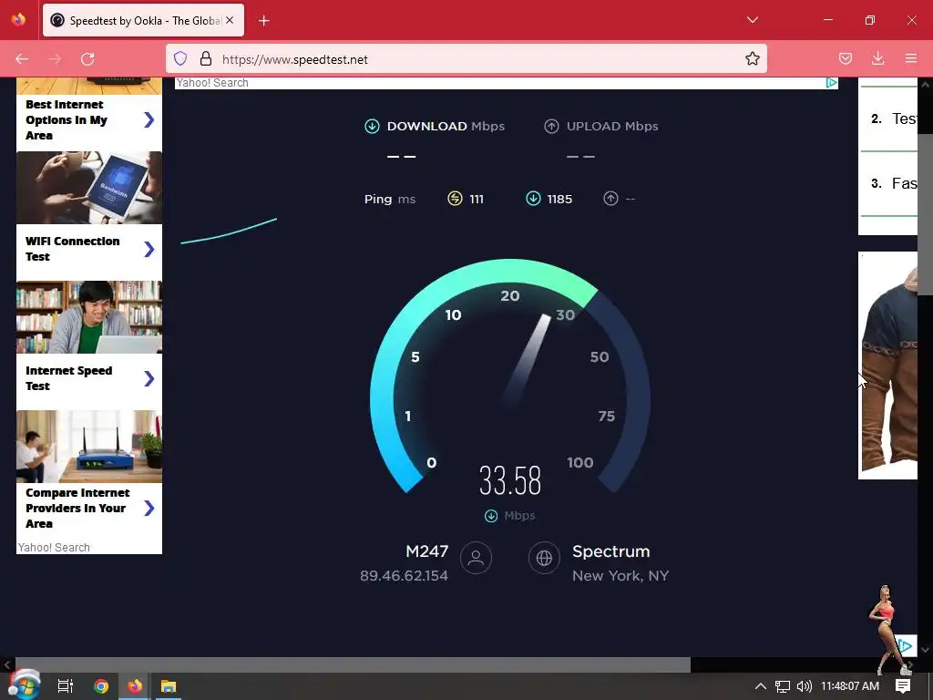Open Best Internet Options In My Area ad
Image resolution: width=933 pixels, height=700 pixels.
point(89,119)
